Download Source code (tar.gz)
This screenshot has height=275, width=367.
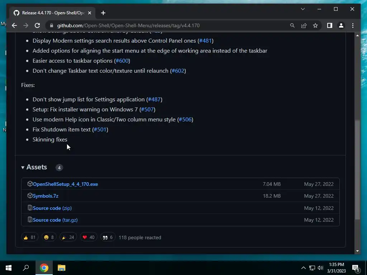(x=55, y=220)
